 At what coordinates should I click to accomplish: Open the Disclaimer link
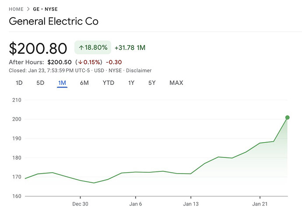tap(140, 70)
